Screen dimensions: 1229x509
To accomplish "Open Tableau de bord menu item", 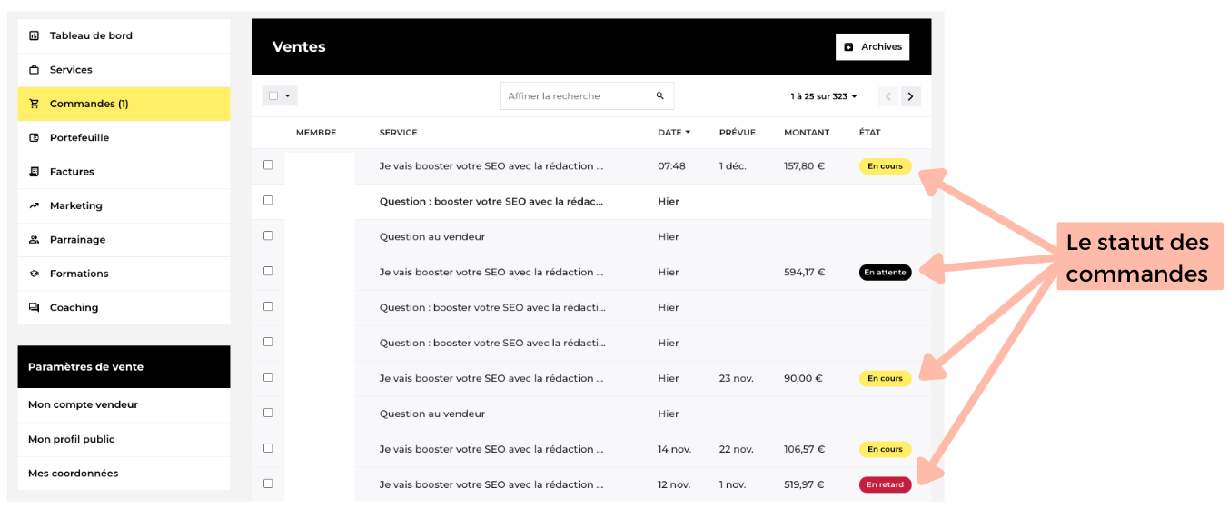I will [x=124, y=36].
